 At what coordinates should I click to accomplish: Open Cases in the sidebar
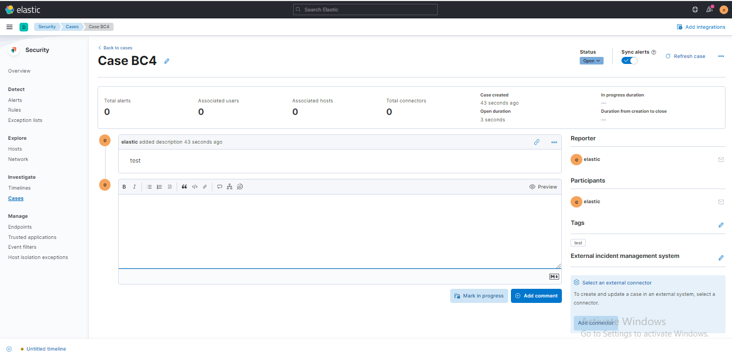[x=16, y=198]
